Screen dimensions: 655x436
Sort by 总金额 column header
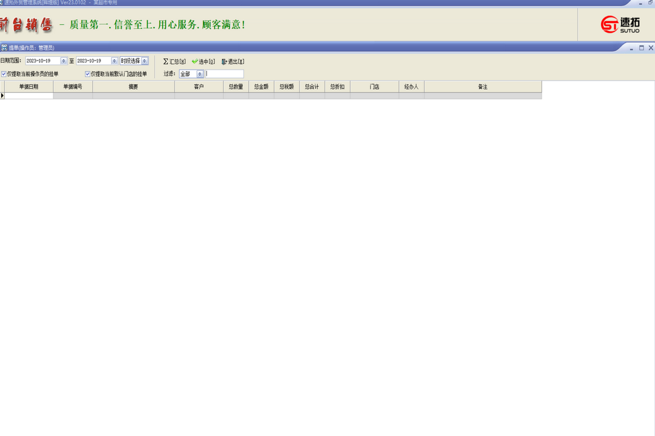pyautogui.click(x=261, y=87)
